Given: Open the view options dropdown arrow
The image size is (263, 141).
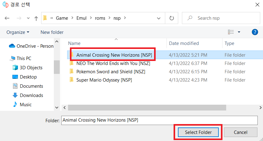Looking at the screenshot, I should [239, 32].
